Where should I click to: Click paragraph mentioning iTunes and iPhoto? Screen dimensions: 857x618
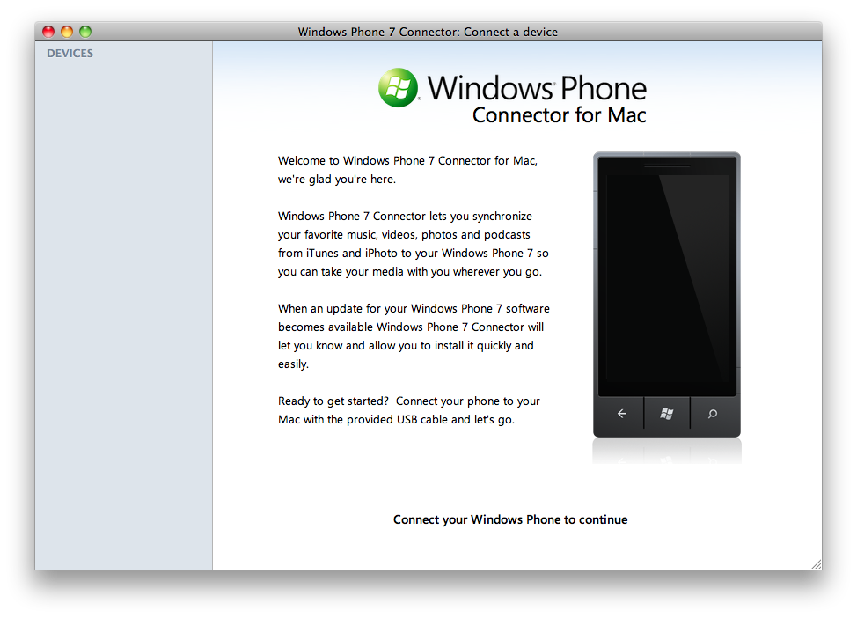pos(414,244)
